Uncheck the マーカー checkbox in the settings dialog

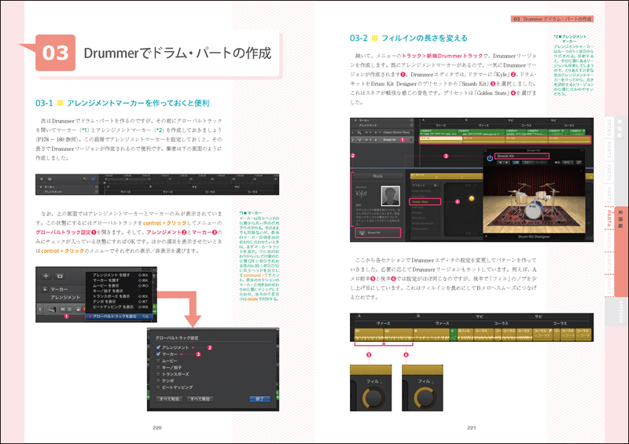(x=158, y=354)
